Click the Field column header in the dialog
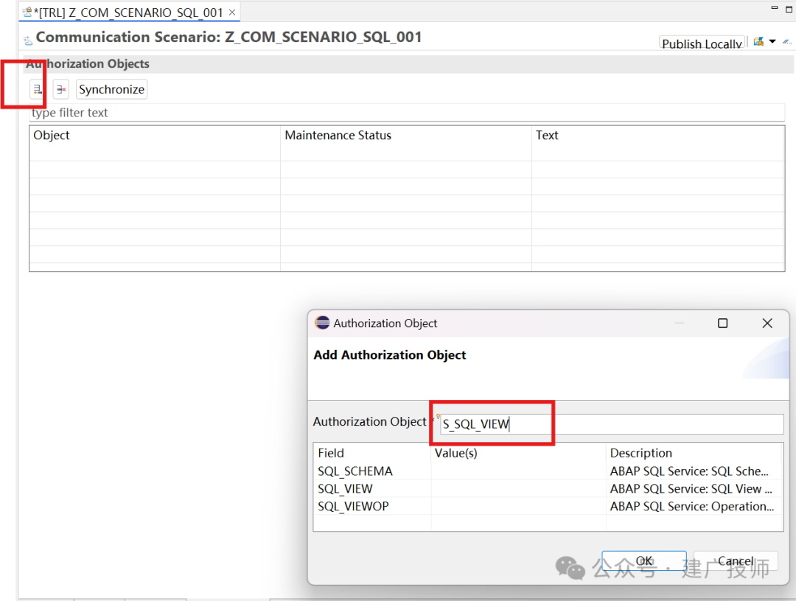 372,453
